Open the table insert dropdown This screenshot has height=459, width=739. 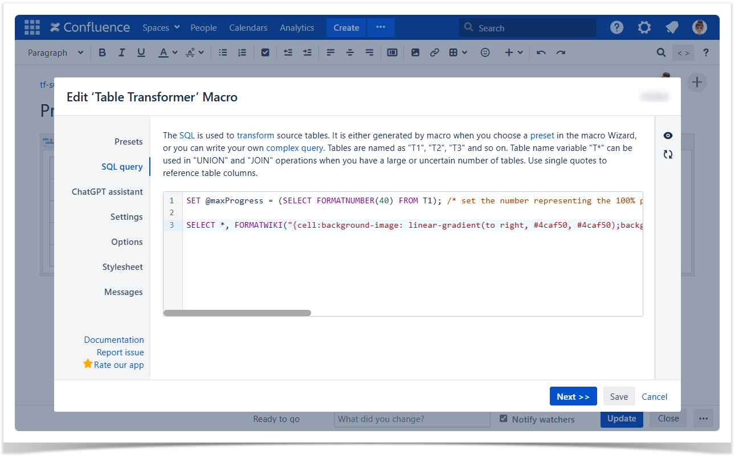(x=458, y=52)
